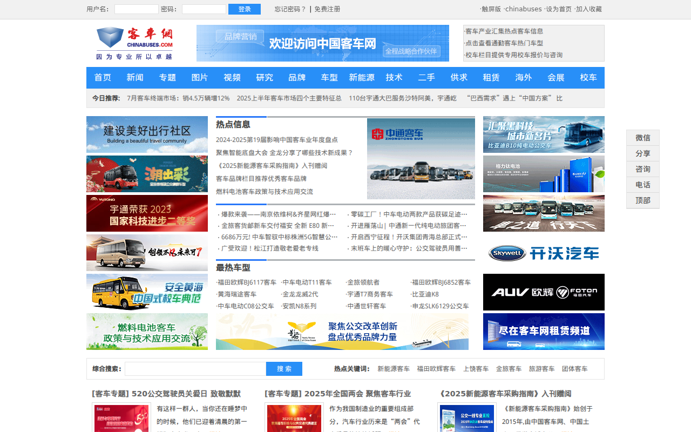The height and width of the screenshot is (432, 691).
Task: Open the 车型 nav tab
Action: pos(329,78)
